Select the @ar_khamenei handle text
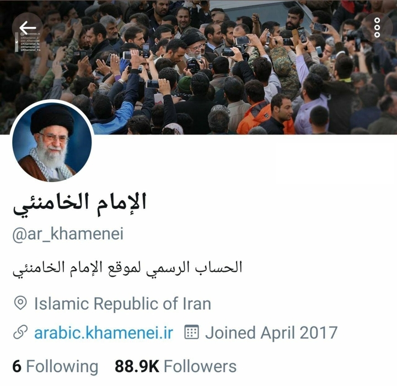The height and width of the screenshot is (386, 397). tap(68, 233)
